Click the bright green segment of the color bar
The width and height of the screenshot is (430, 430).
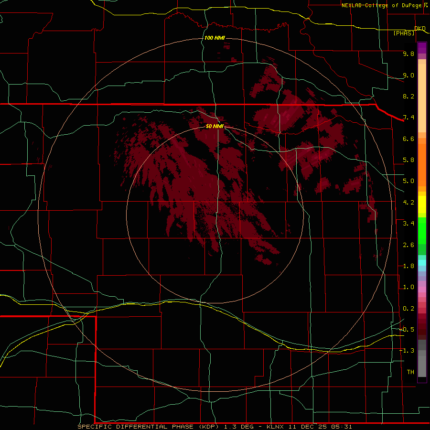(x=422, y=231)
